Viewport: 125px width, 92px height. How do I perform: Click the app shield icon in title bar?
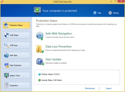point(2,2)
